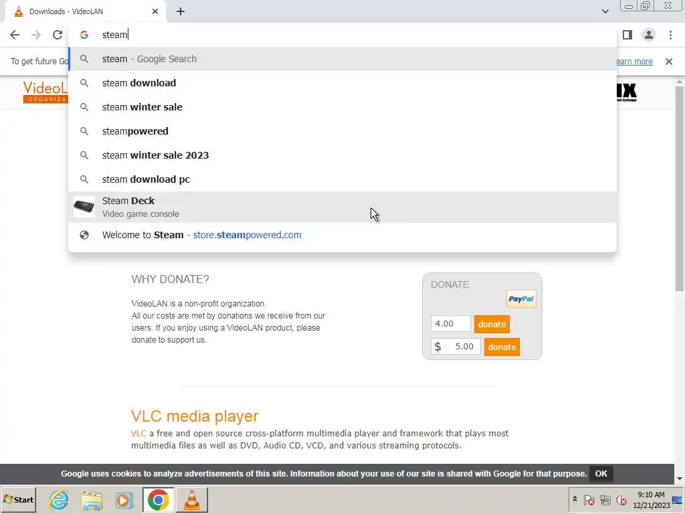Choose the 'steam download pc' suggestion
685x514 pixels.
pyautogui.click(x=342, y=179)
